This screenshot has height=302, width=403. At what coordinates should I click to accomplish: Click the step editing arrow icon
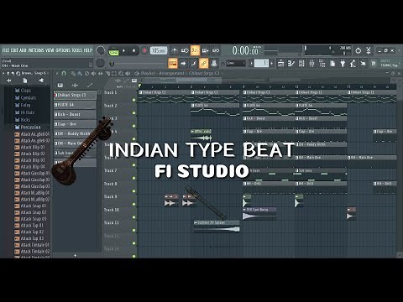click(x=183, y=64)
